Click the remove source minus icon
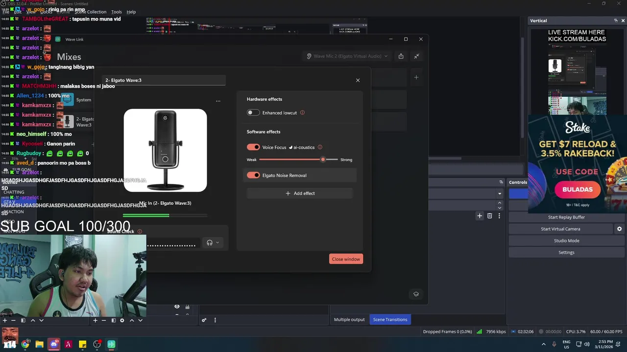Image resolution: width=627 pixels, height=352 pixels. (104, 320)
